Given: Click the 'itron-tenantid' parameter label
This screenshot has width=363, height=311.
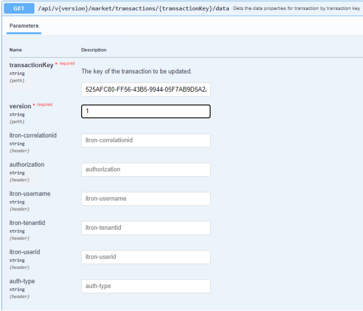Looking at the screenshot, I should pos(27,222).
